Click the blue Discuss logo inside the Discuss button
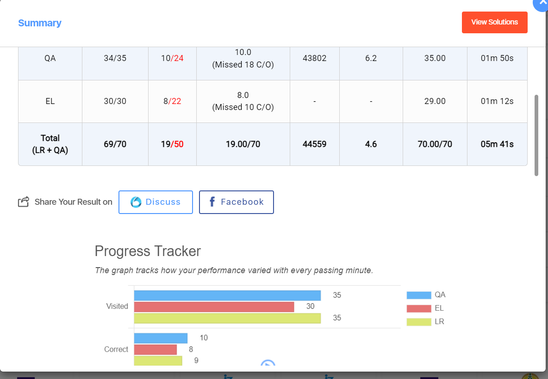Image resolution: width=548 pixels, height=379 pixels. pyautogui.click(x=137, y=201)
